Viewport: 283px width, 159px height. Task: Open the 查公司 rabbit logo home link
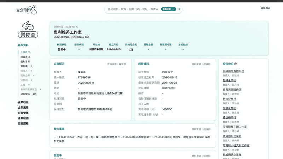tap(27, 10)
